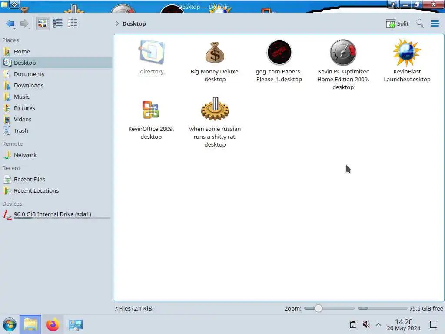Switch to Details view mode

73,23
